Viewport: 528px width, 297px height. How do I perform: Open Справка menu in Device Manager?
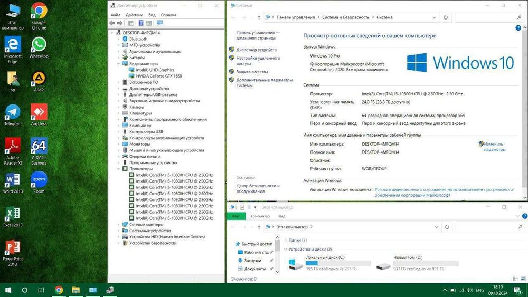coord(168,15)
